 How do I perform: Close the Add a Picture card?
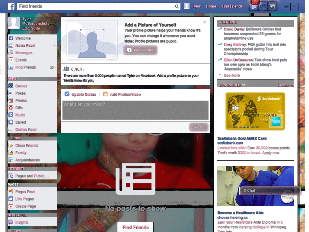click(x=205, y=22)
